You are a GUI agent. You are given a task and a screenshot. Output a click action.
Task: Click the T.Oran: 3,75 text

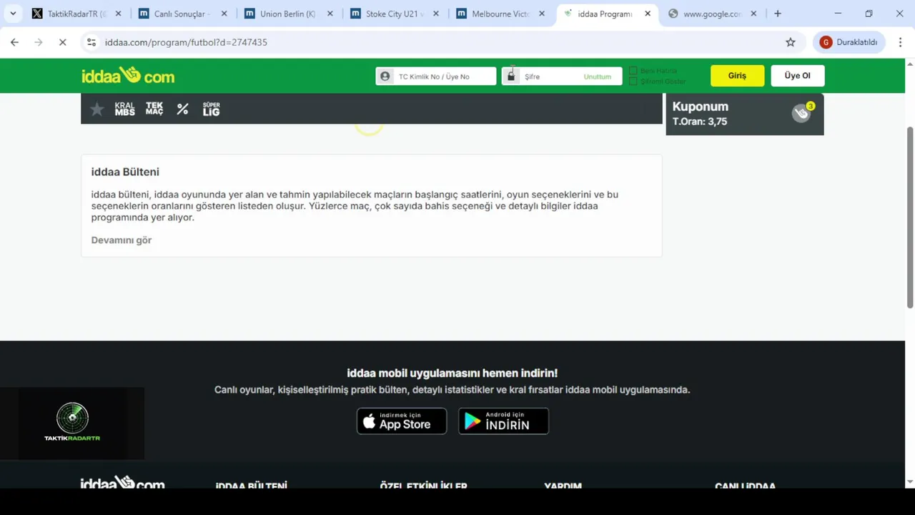tap(700, 122)
